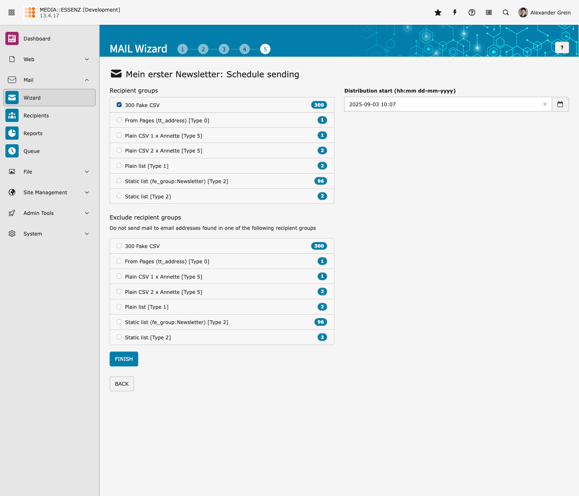Check Plain list [Type 1] under Recipient groups
This screenshot has width=579, height=496.
point(119,166)
